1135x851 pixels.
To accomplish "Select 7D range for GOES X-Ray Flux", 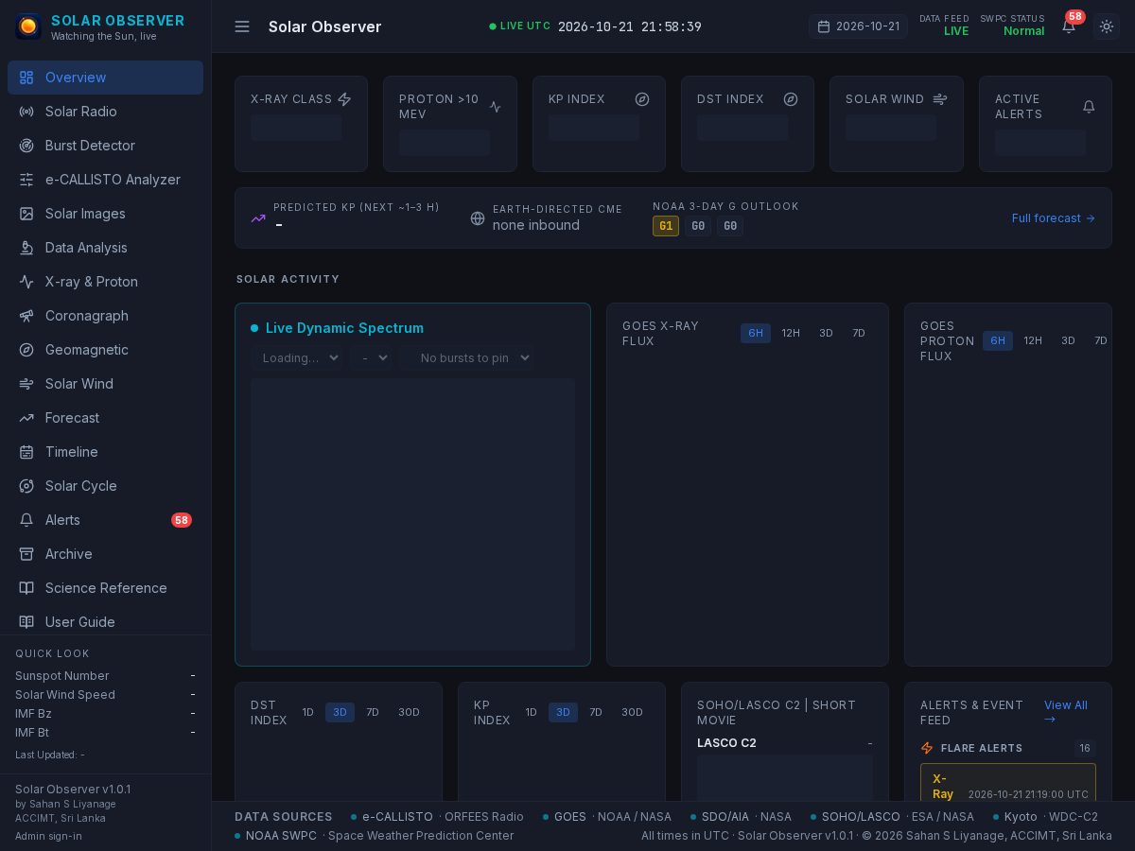I will (859, 333).
